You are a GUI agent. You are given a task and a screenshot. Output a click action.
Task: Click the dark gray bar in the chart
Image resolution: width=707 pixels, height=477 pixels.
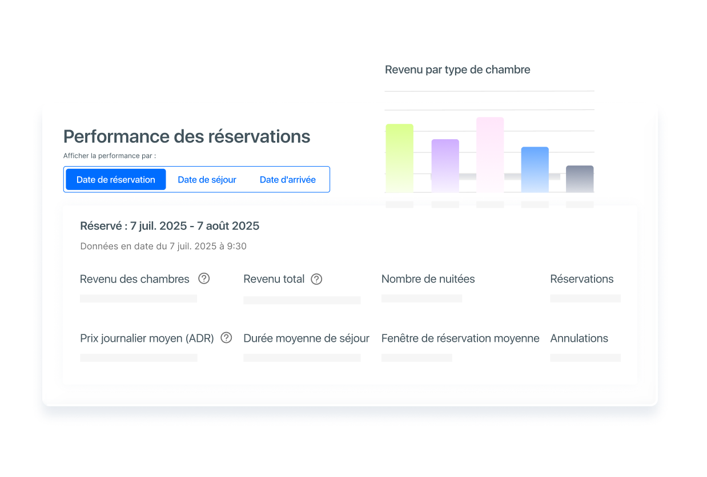coord(580,179)
